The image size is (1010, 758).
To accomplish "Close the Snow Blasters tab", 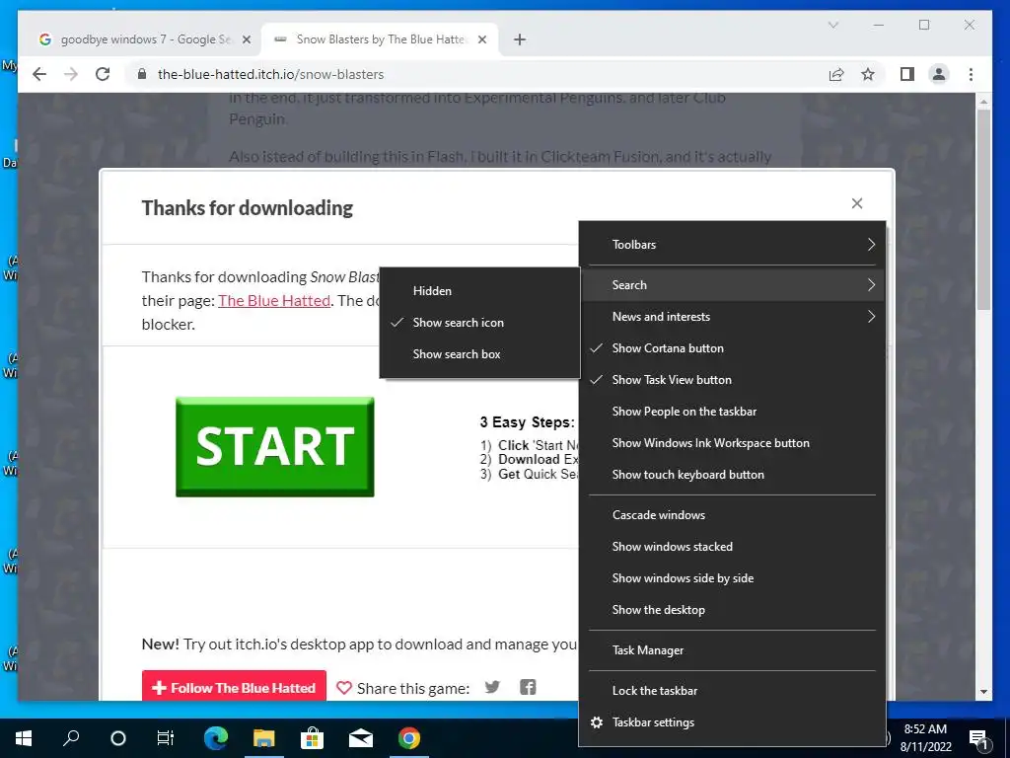I will point(481,39).
